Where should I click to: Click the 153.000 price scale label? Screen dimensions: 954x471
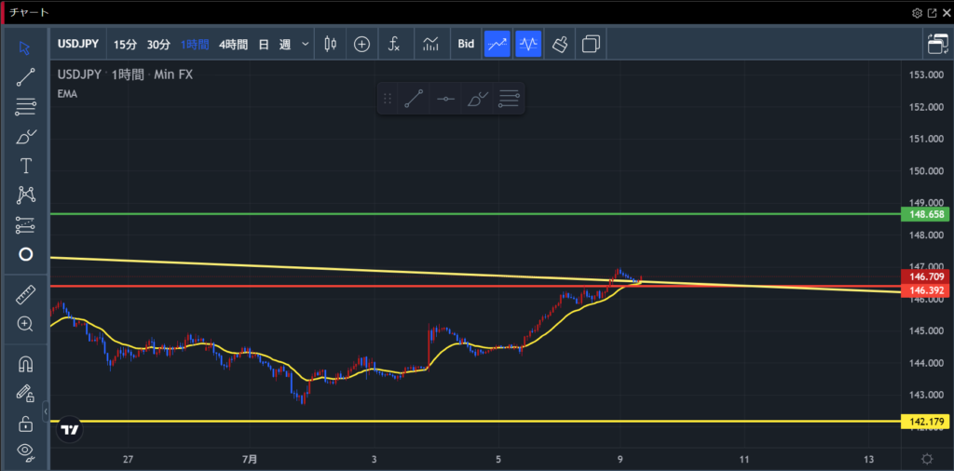click(925, 74)
